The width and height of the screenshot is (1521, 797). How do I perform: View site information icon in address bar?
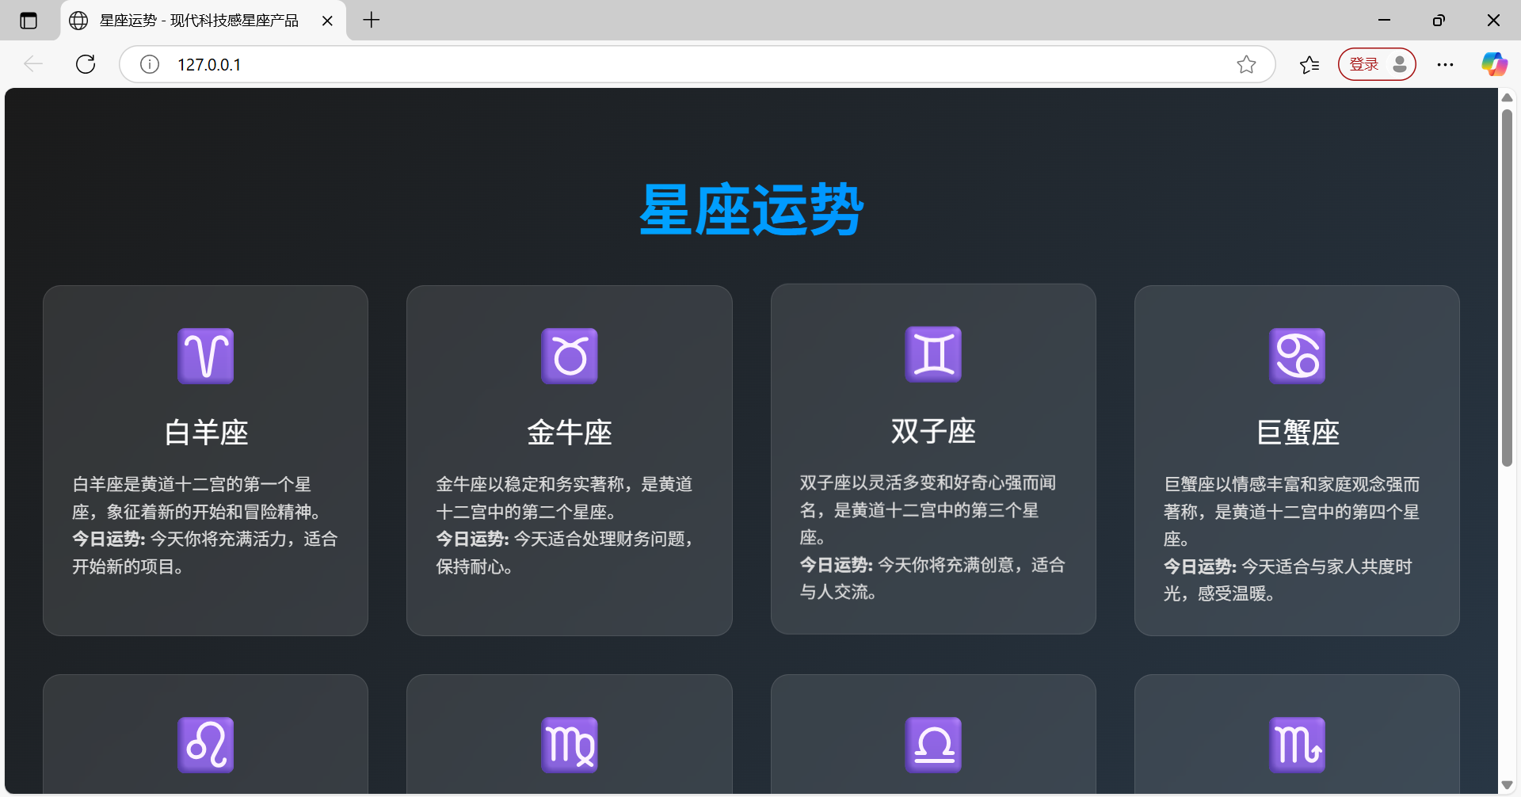[150, 64]
